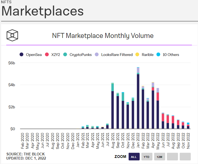Click the May 2022 bar

pyautogui.click(x=158, y=108)
